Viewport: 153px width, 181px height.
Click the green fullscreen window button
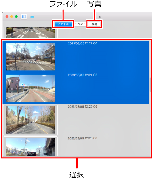click(x=16, y=17)
